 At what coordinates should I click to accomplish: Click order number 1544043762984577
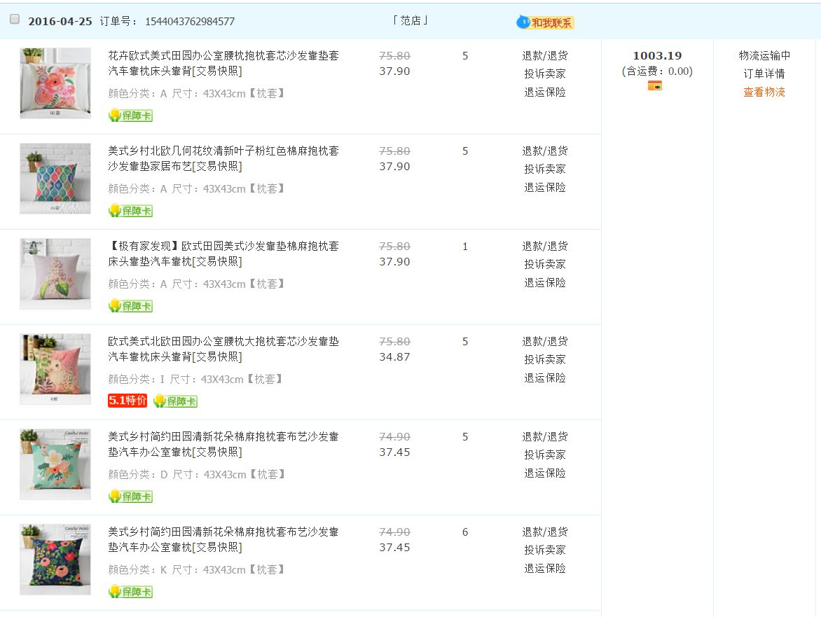coord(190,22)
